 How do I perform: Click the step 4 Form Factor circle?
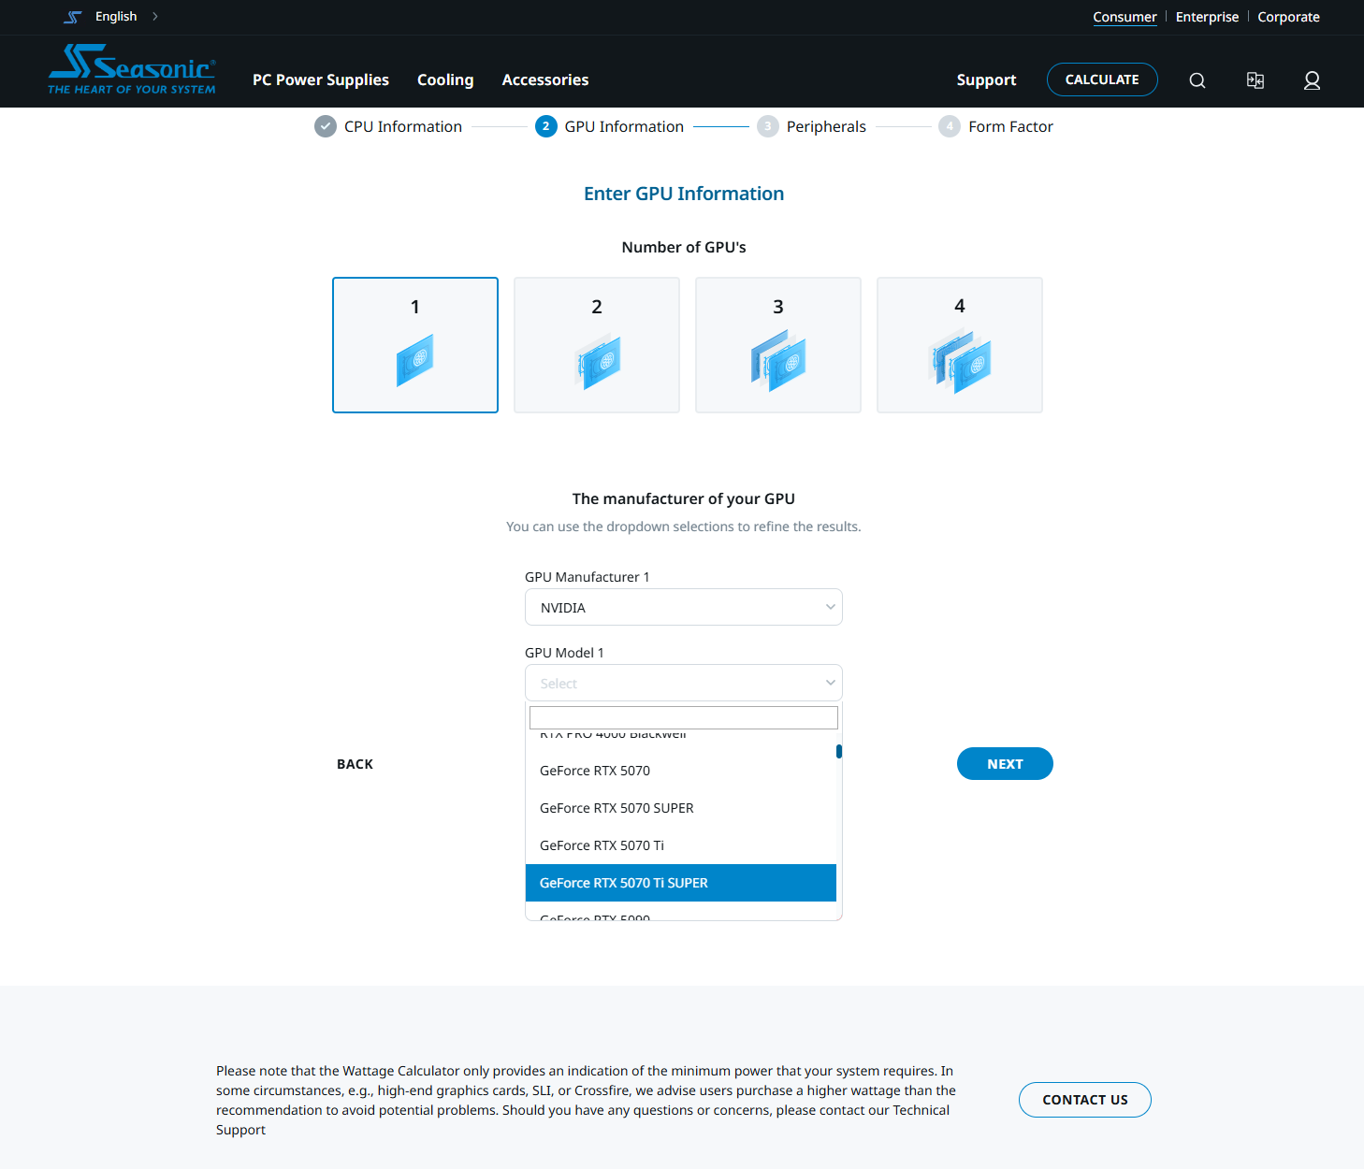pyautogui.click(x=950, y=126)
